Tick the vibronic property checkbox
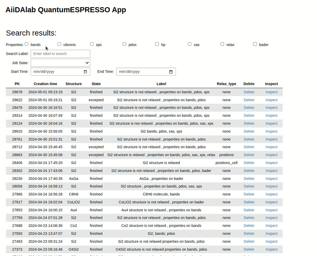 pyautogui.click(x=59, y=44)
